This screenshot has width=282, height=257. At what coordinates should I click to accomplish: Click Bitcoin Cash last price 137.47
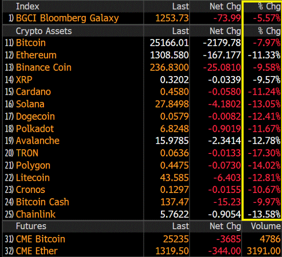click(174, 202)
